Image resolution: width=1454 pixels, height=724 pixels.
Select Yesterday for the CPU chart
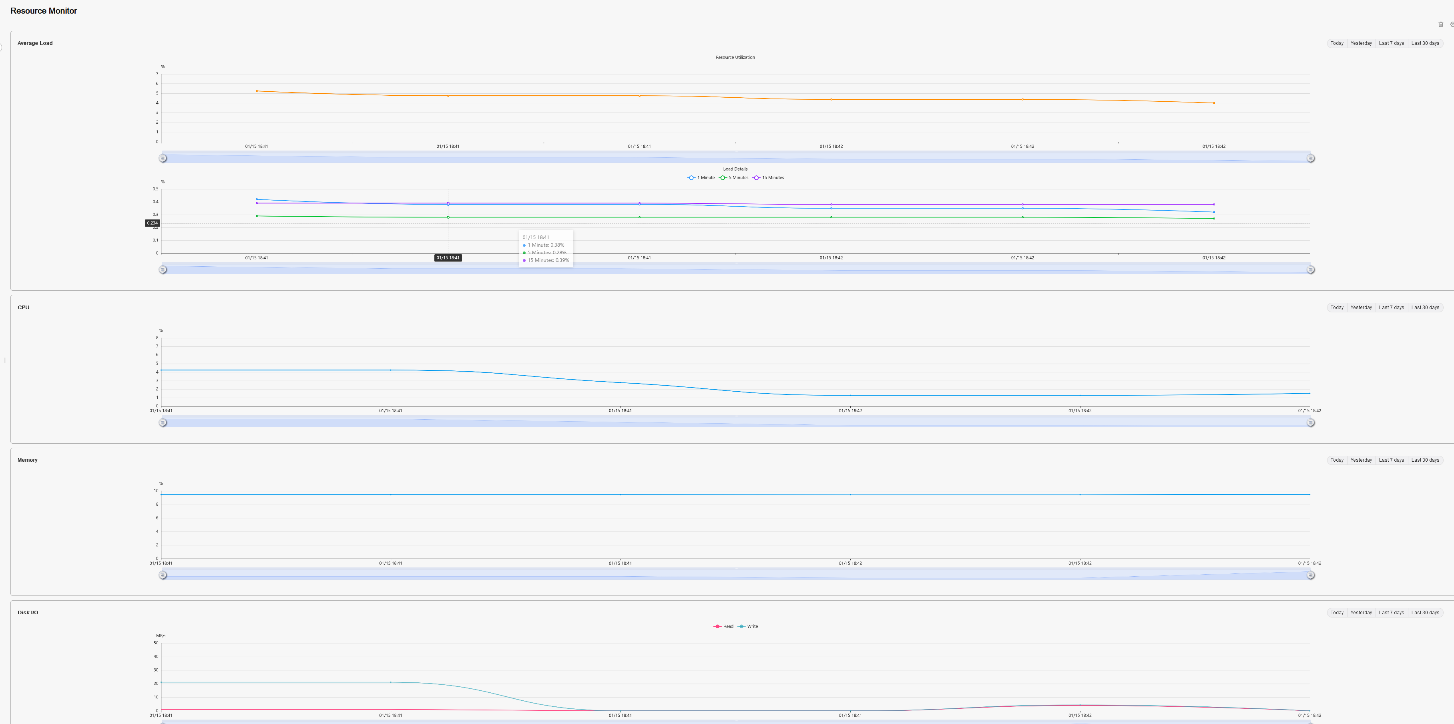pos(1361,308)
